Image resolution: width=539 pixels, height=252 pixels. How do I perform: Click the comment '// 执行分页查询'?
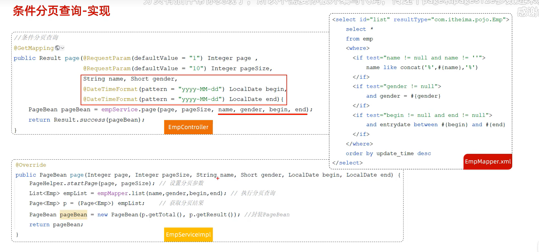tap(253, 193)
